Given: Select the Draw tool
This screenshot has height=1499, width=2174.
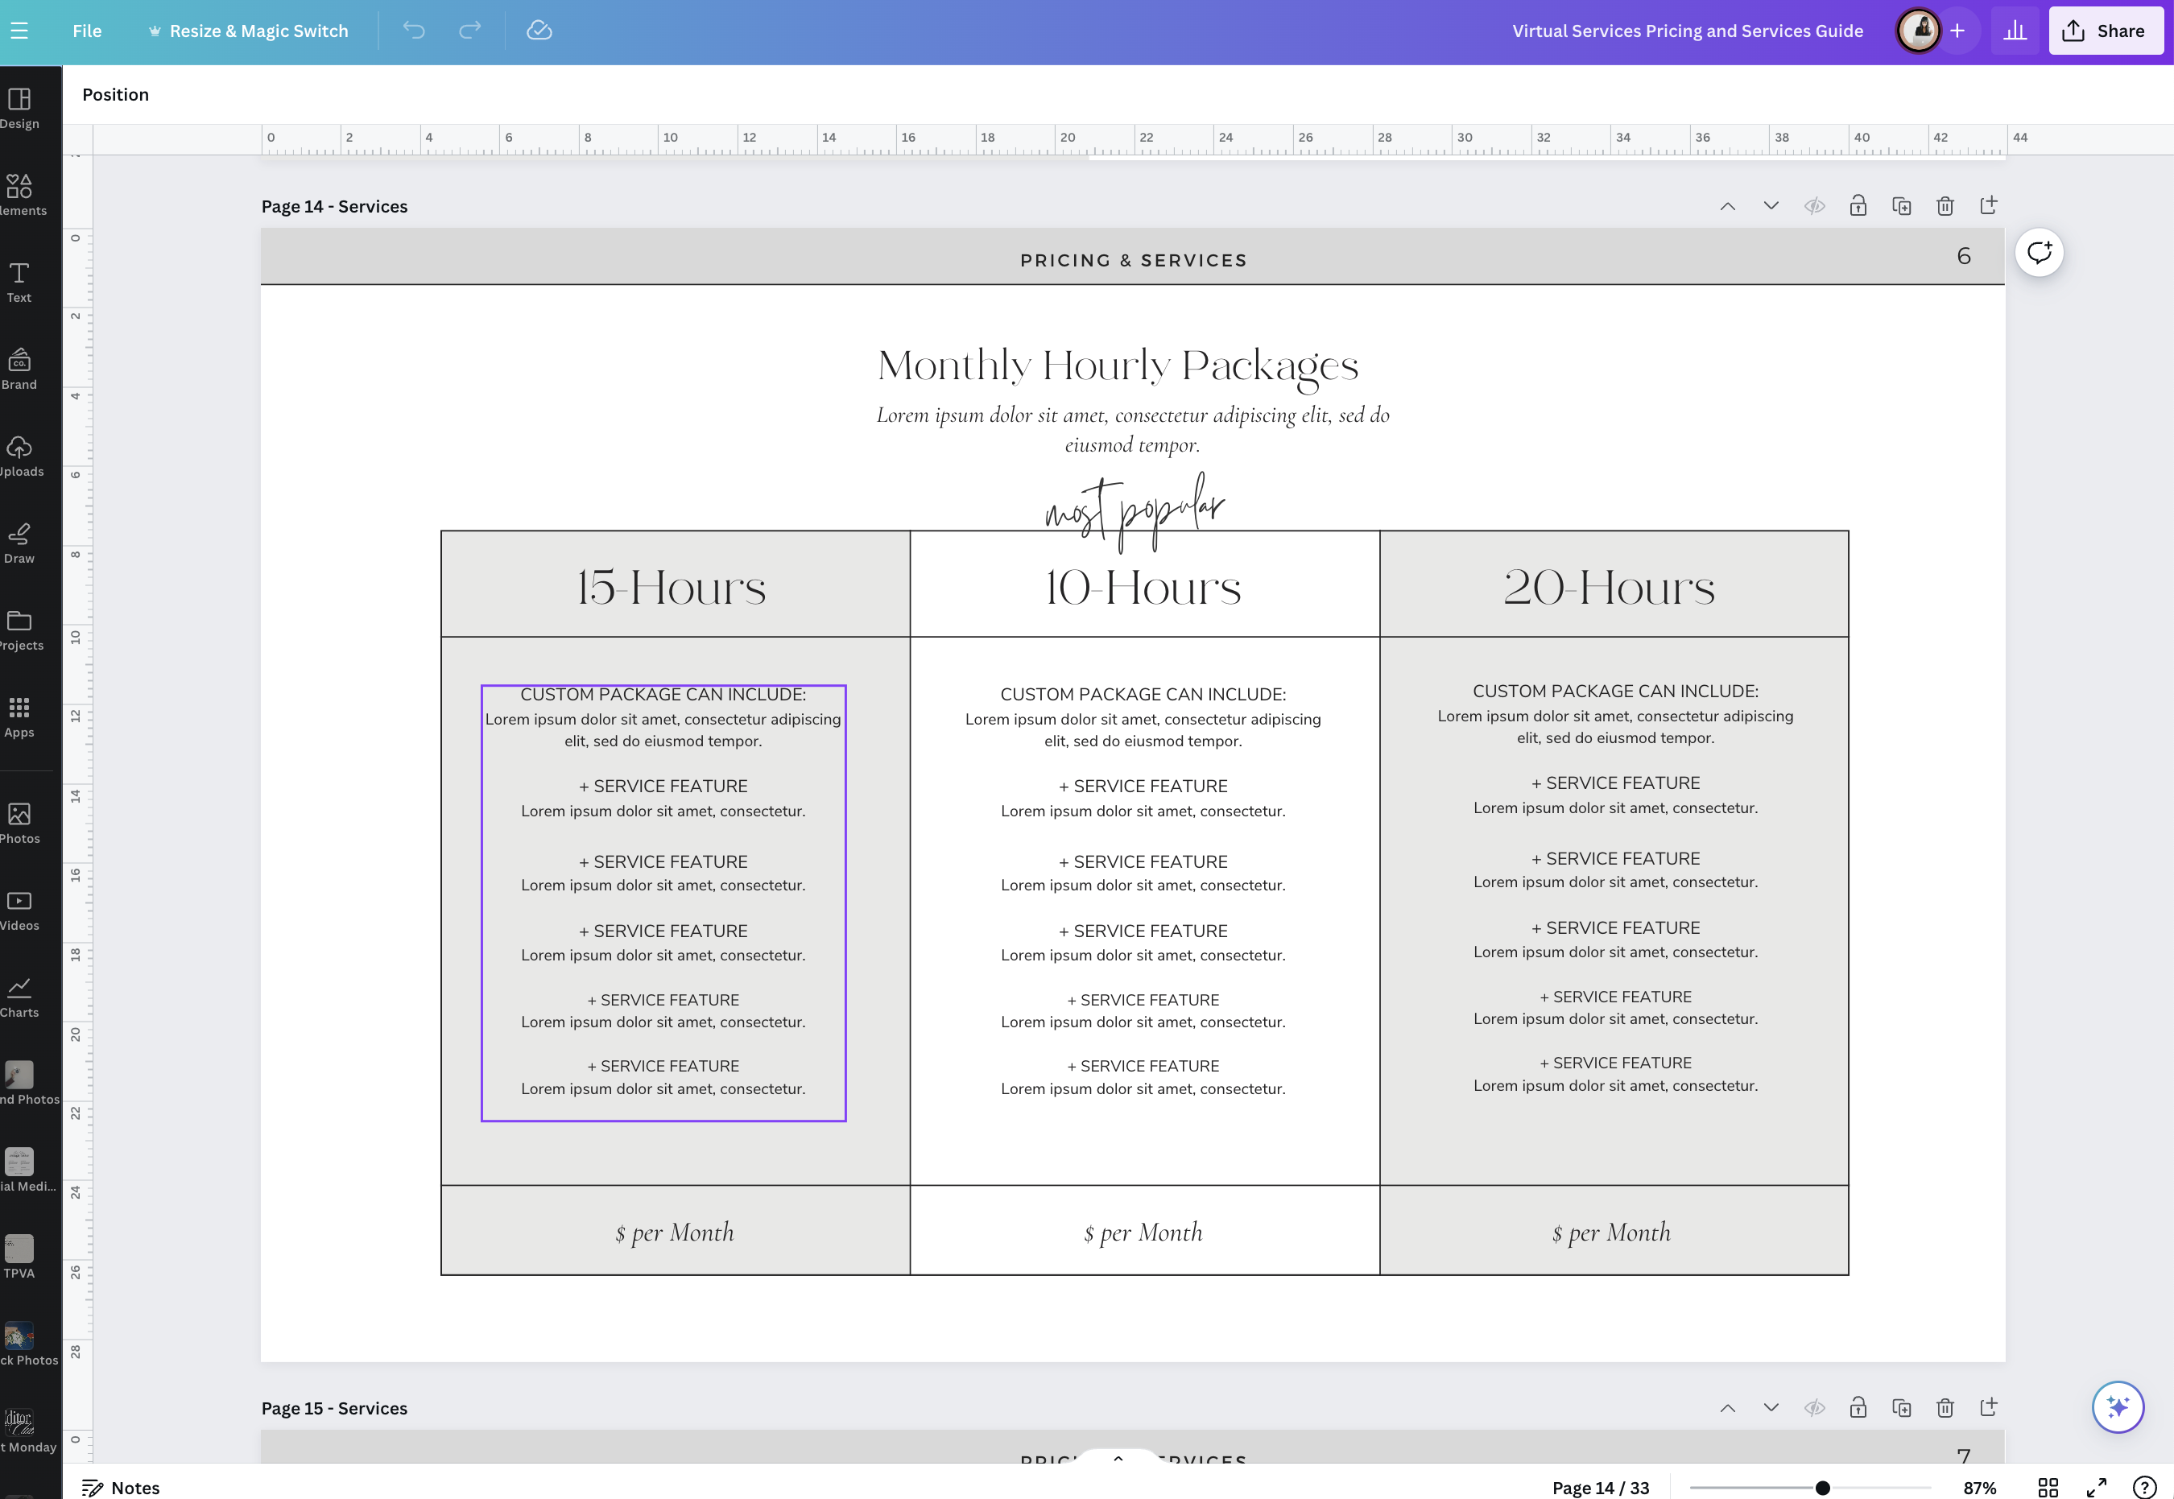Looking at the screenshot, I should click(x=19, y=543).
